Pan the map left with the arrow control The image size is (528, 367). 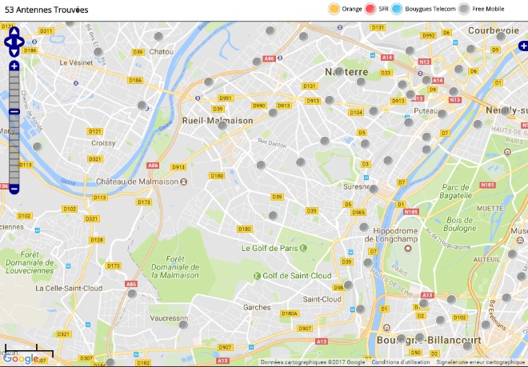(x=8, y=42)
